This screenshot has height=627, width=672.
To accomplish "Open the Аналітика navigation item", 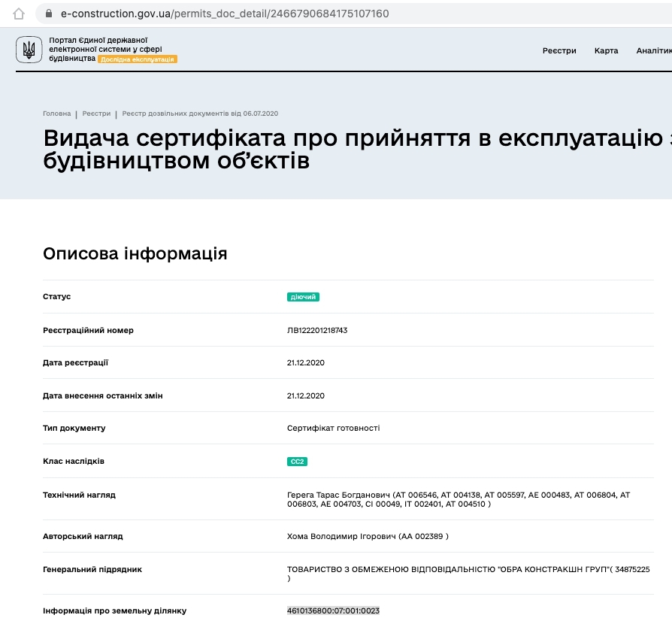I will tap(654, 50).
